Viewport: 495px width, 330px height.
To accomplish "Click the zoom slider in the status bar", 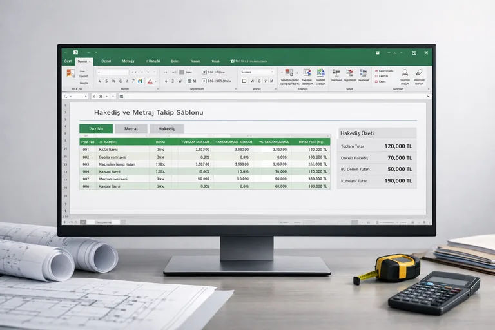I will [391, 222].
